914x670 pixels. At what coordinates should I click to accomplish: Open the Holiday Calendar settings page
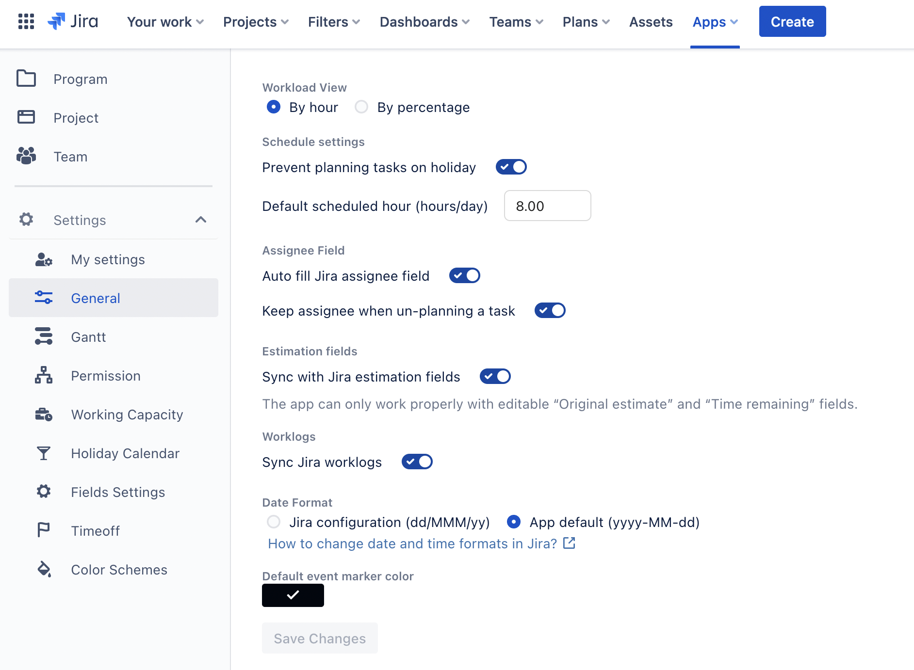point(114,453)
